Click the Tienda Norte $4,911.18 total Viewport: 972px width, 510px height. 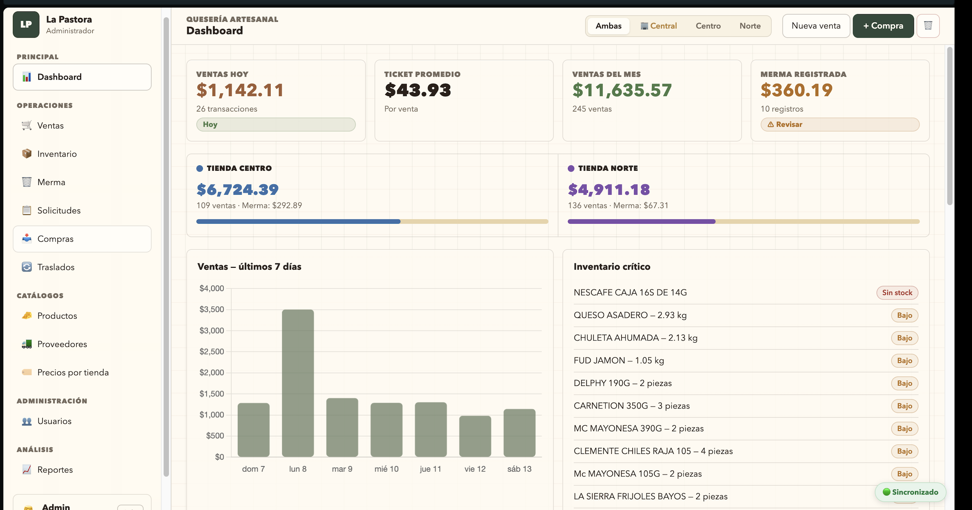click(x=609, y=189)
